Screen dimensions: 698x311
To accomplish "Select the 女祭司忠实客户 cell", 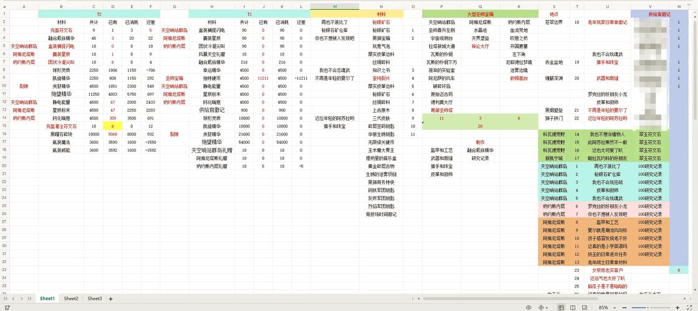I will pyautogui.click(x=607, y=270).
